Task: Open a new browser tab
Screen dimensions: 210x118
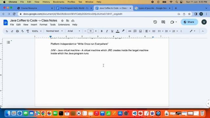Action: 176,8
